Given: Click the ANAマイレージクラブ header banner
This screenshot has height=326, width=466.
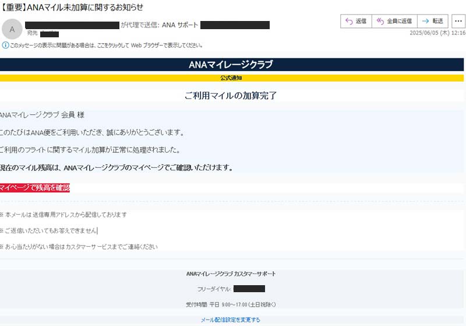Looking at the screenshot, I should (x=232, y=65).
